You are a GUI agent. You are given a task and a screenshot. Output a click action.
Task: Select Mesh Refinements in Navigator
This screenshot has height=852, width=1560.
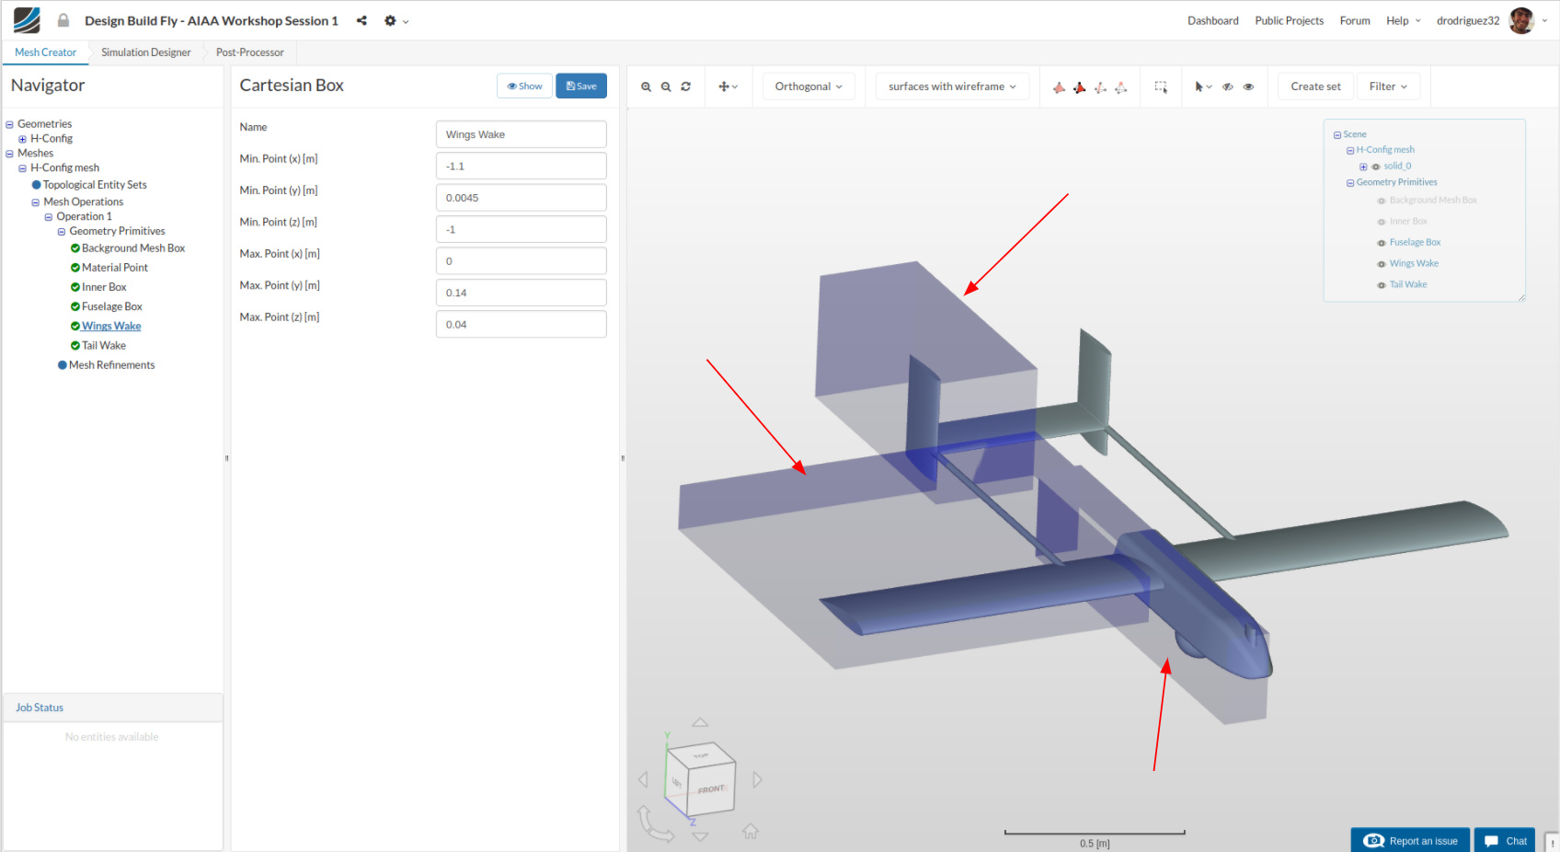coord(112,365)
